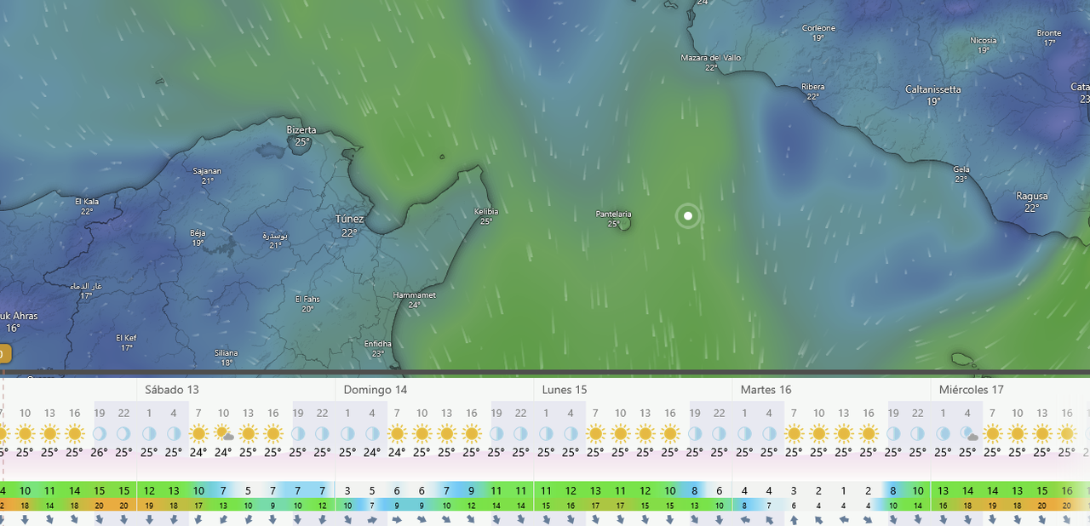Click wind direction arrow at Miércoles 17, 10h
The height and width of the screenshot is (526, 1090).
(1018, 519)
